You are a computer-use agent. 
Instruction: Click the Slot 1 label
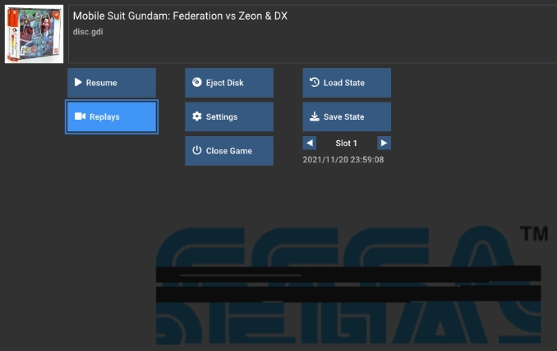[347, 144]
